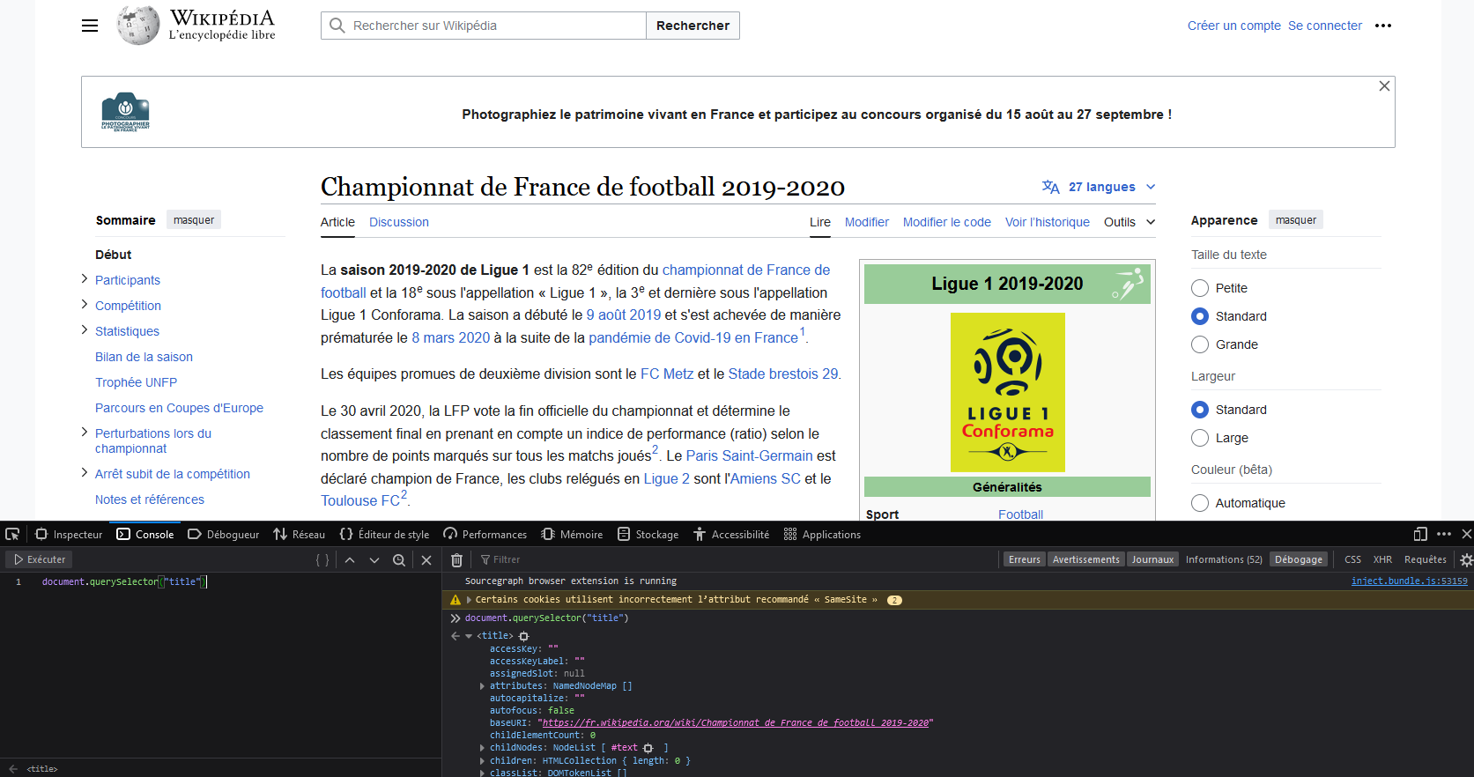The height and width of the screenshot is (777, 1474).
Task: Open the Débogueur devtools tab
Action: [x=224, y=534]
